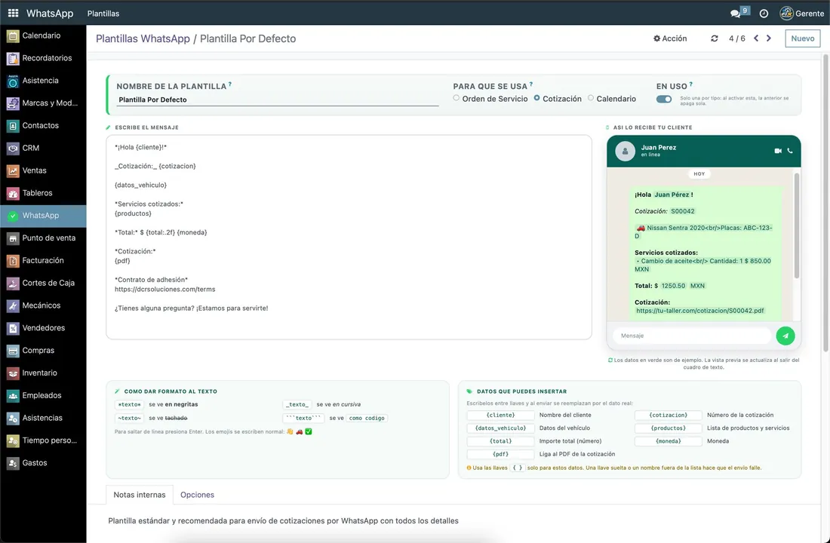Image resolution: width=830 pixels, height=543 pixels.
Task: Click into the message text editor
Action: (x=349, y=237)
